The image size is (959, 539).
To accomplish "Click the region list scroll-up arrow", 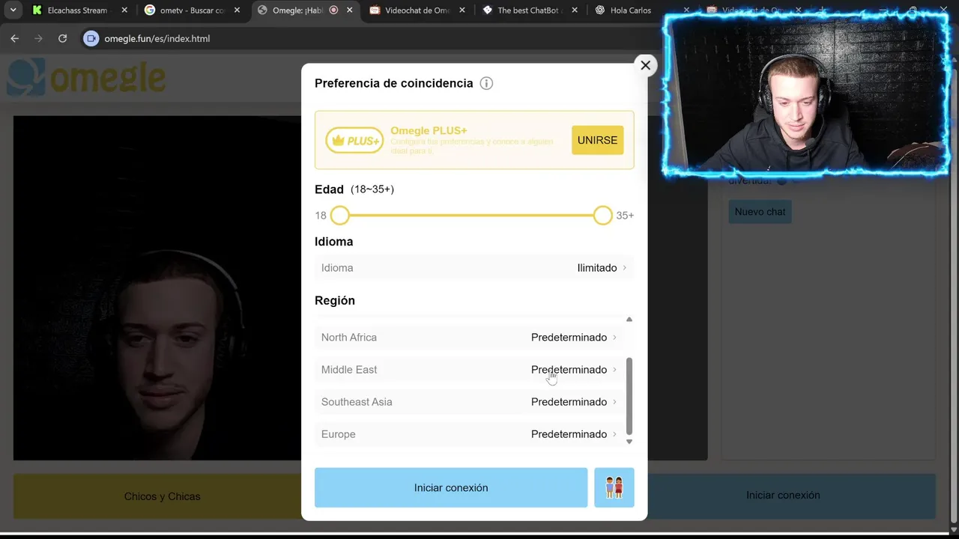I will pyautogui.click(x=629, y=319).
